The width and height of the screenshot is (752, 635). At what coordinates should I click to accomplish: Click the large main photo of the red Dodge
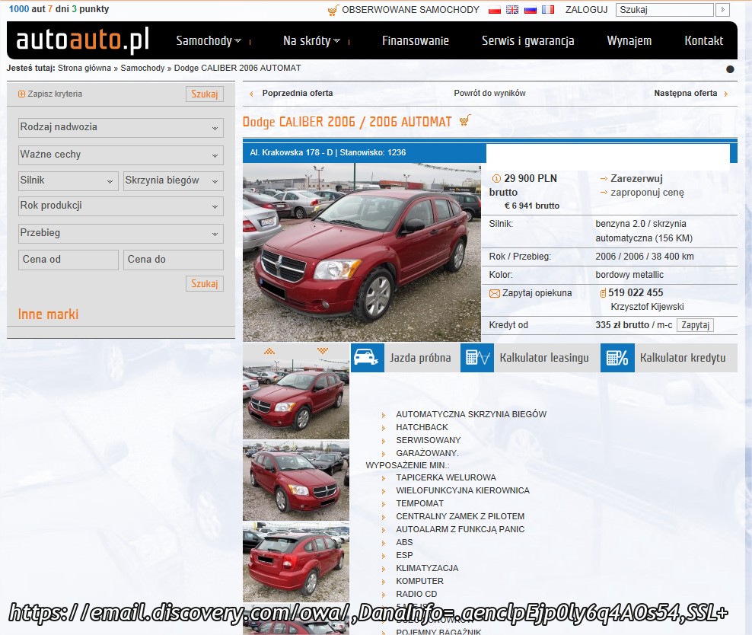click(x=362, y=252)
